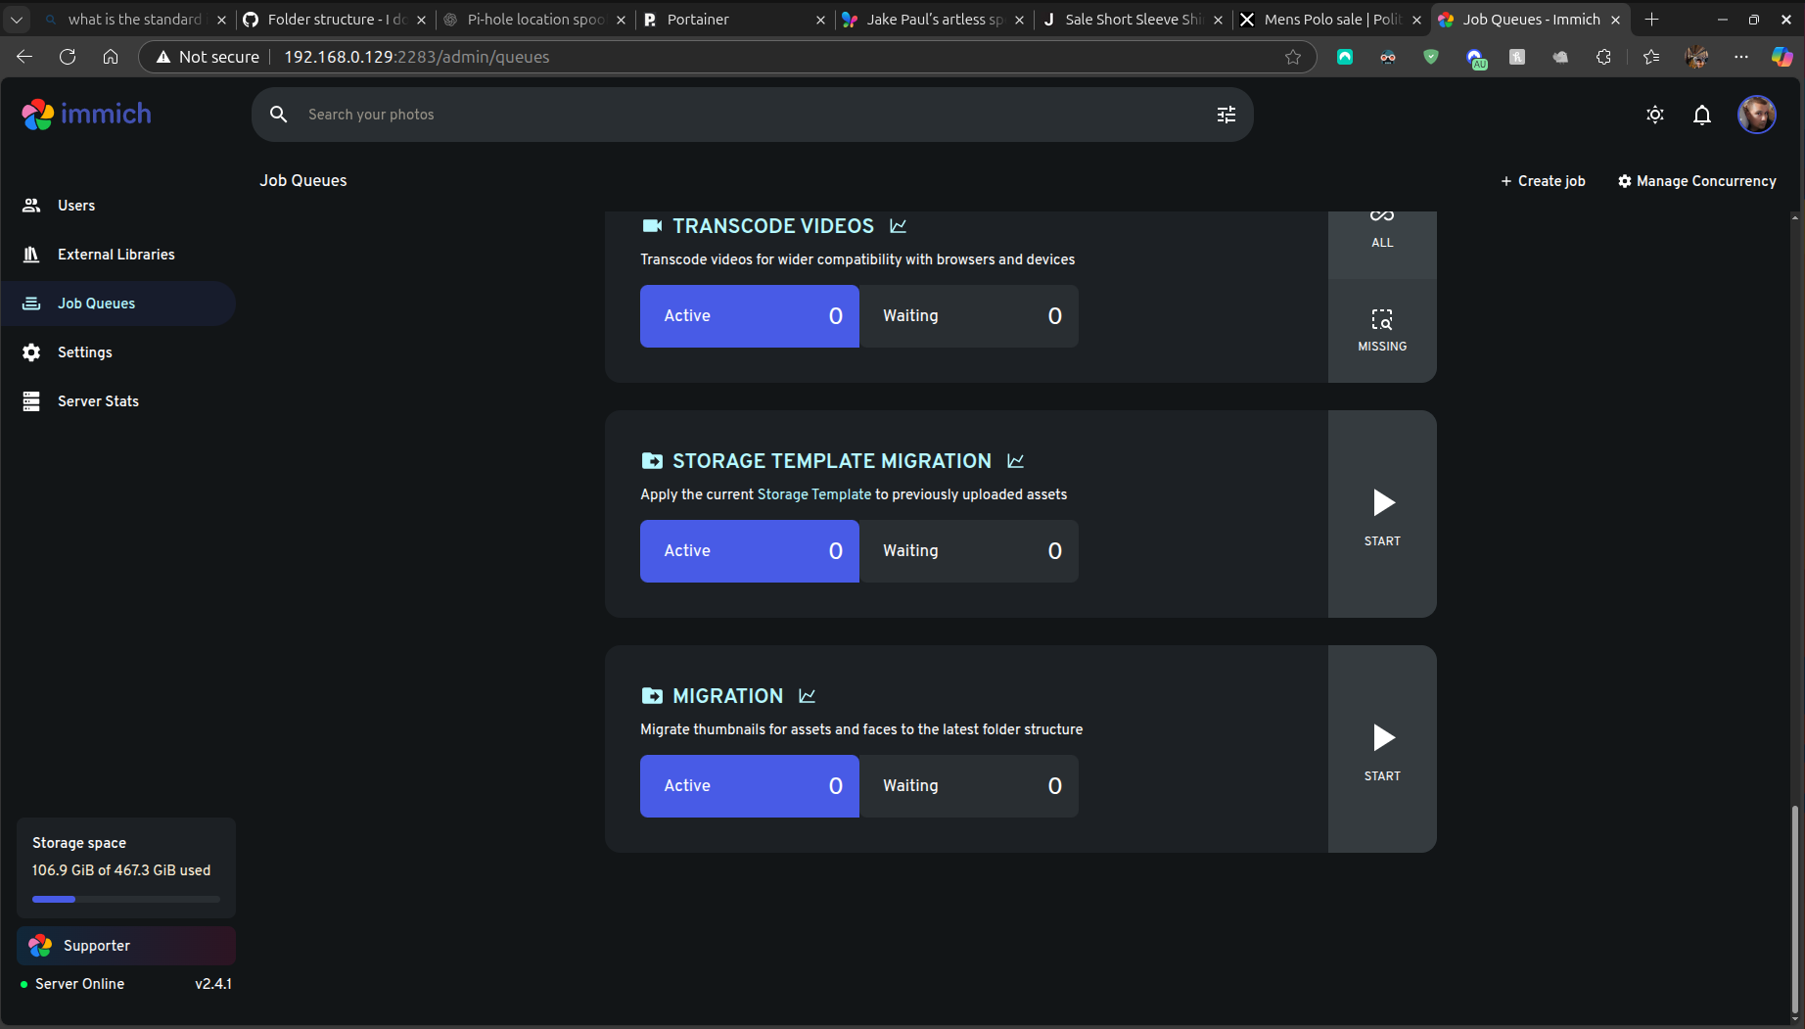This screenshot has height=1029, width=1805.
Task: Click the Active counter for Migration
Action: pyautogui.click(x=749, y=785)
